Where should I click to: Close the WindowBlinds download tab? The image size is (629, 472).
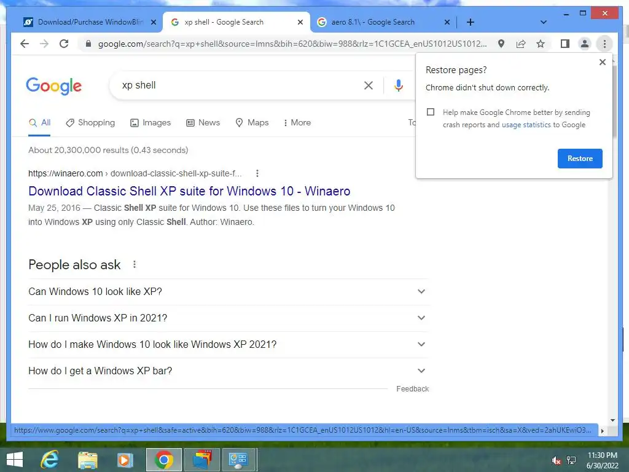coord(153,22)
